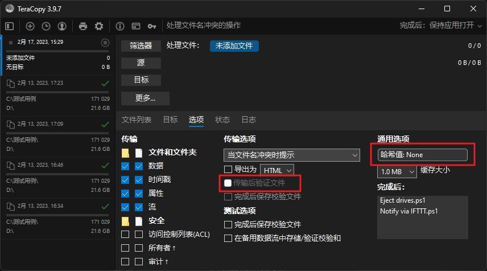This screenshot has height=271, width=487.
Task: Open settings with the gear icon
Action: [x=99, y=26]
